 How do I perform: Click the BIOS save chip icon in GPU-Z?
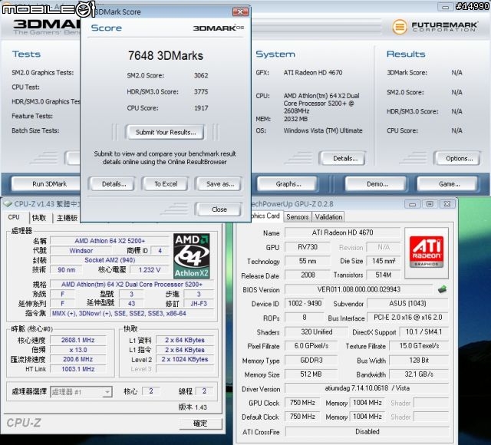tap(442, 289)
